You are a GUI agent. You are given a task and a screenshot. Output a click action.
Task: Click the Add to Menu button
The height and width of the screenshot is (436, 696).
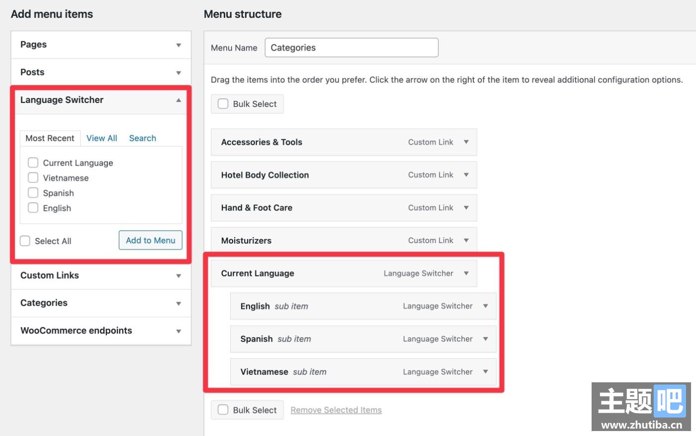coord(150,241)
